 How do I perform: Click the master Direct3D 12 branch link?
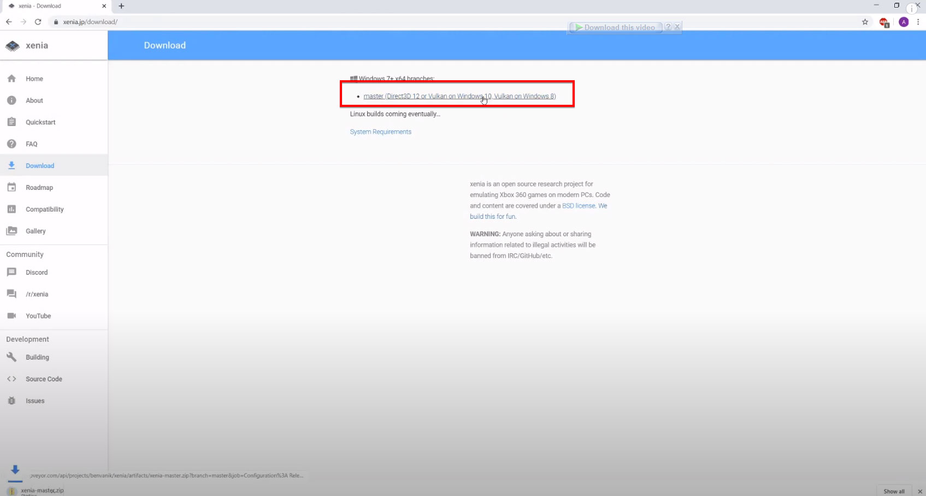coord(459,96)
